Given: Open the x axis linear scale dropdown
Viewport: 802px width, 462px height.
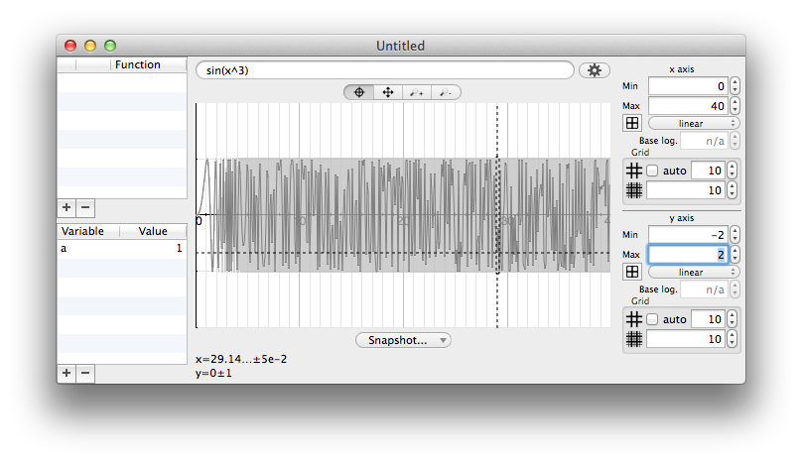Looking at the screenshot, I should click(694, 123).
